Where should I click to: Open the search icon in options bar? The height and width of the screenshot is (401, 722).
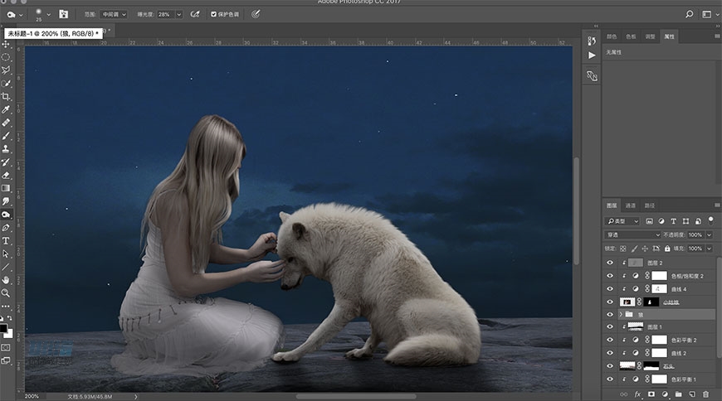point(690,14)
